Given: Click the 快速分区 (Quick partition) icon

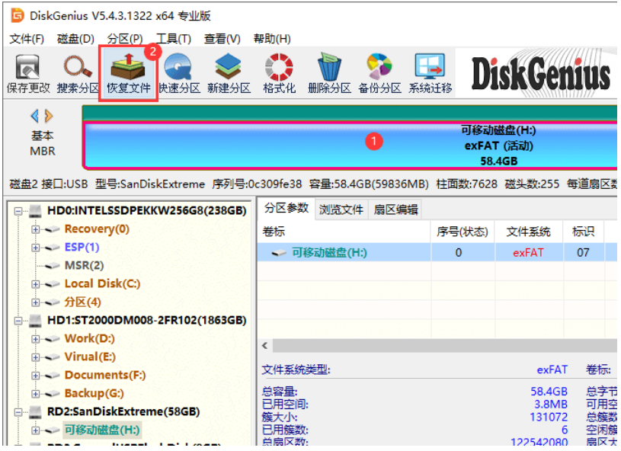Looking at the screenshot, I should (178, 75).
